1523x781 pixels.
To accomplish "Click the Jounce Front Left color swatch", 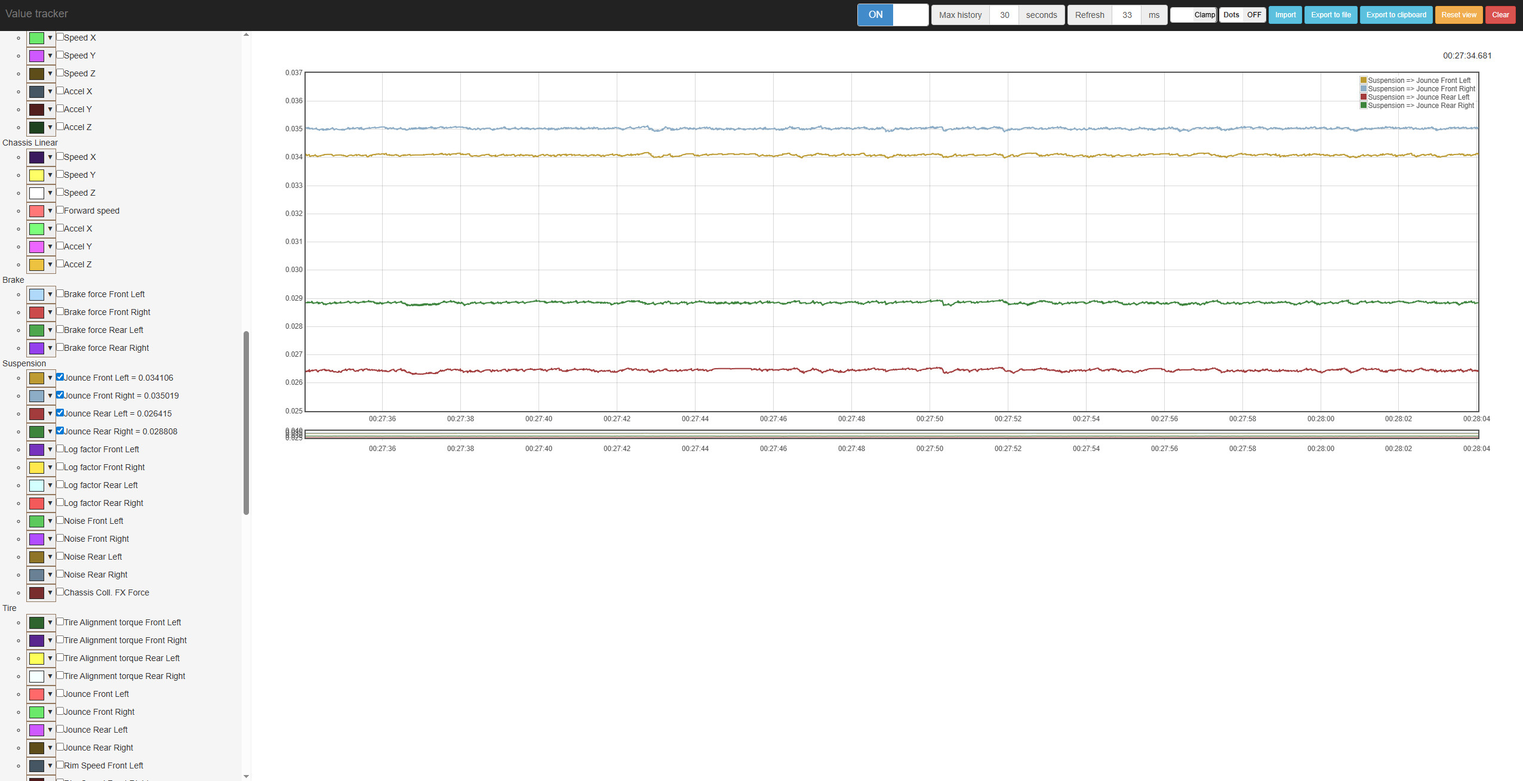I will coord(36,378).
